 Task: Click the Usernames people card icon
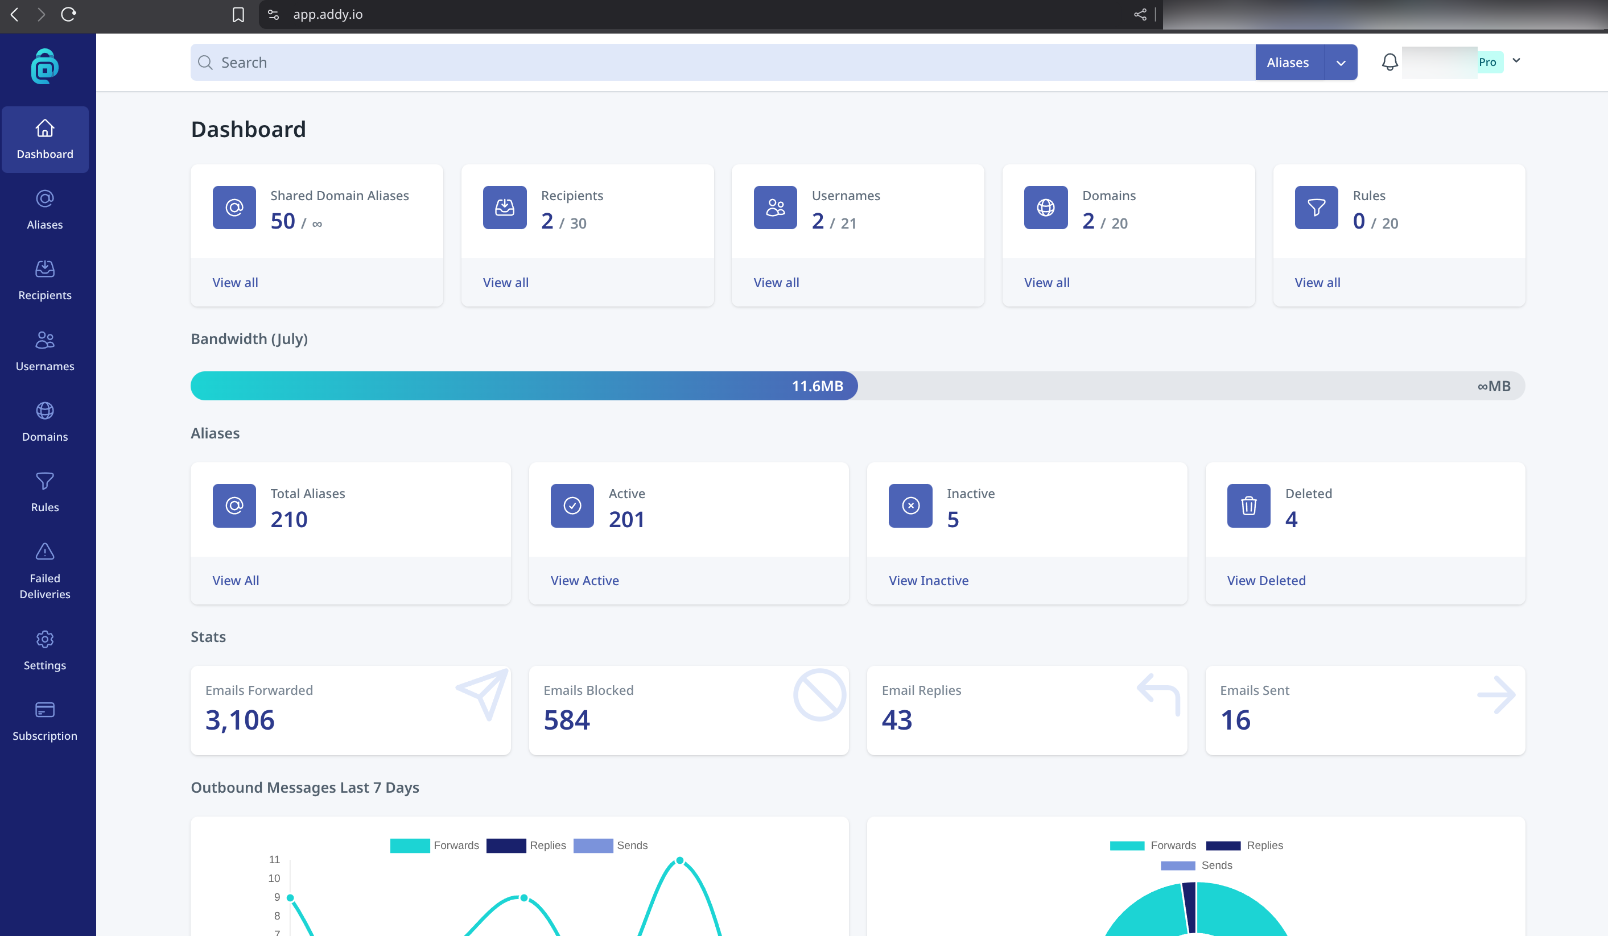click(x=776, y=207)
